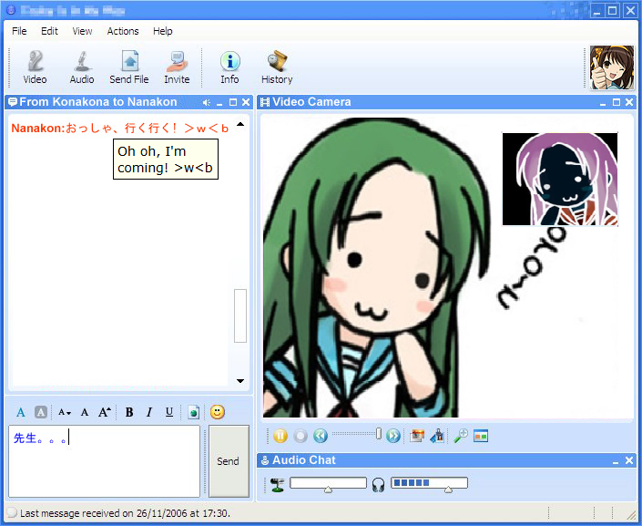The image size is (642, 526).
Task: Toggle bold formatting
Action: pos(129,412)
